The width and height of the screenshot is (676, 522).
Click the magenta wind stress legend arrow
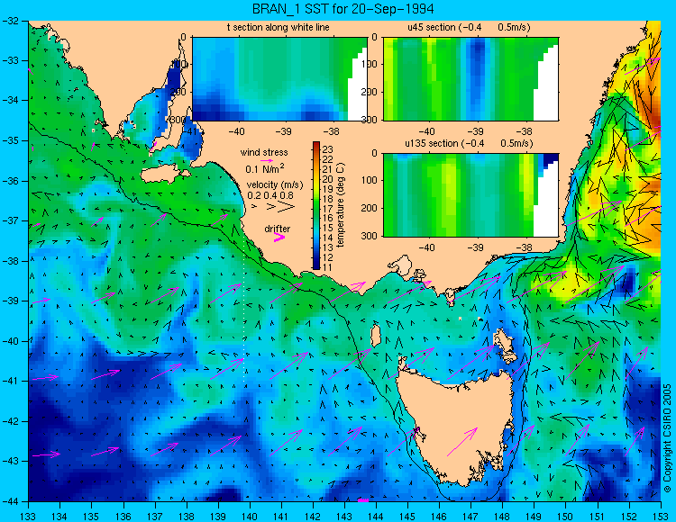[x=267, y=160]
